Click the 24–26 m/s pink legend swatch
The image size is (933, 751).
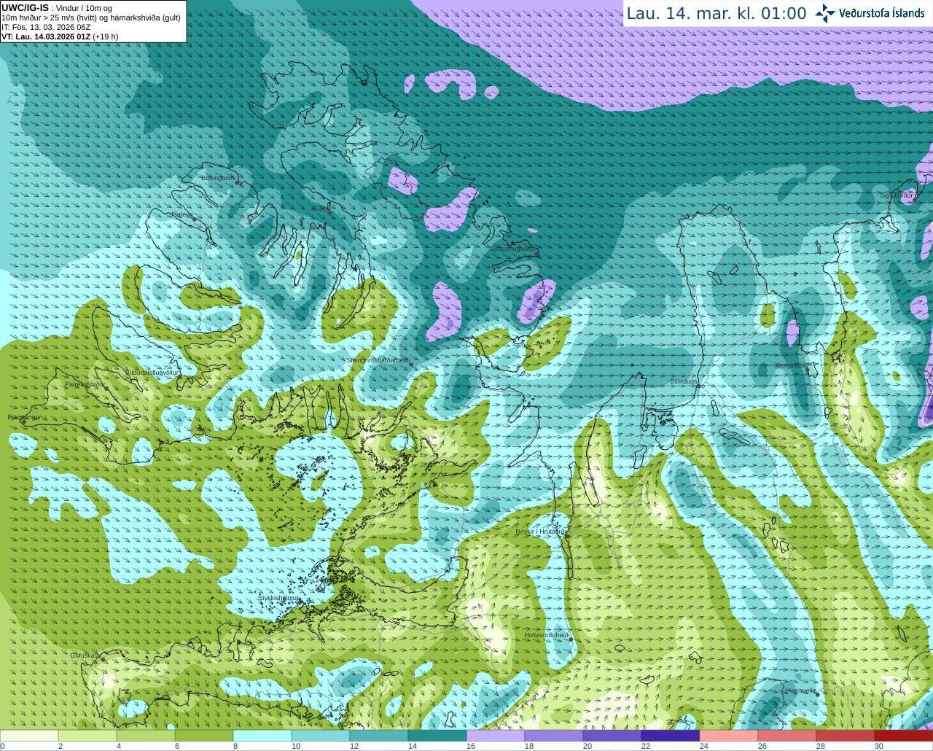pos(729,736)
